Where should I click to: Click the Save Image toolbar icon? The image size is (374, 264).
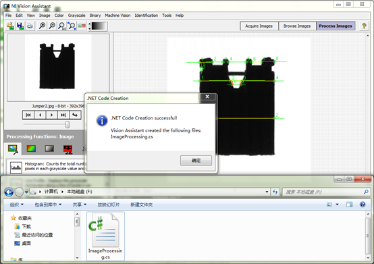(20, 26)
